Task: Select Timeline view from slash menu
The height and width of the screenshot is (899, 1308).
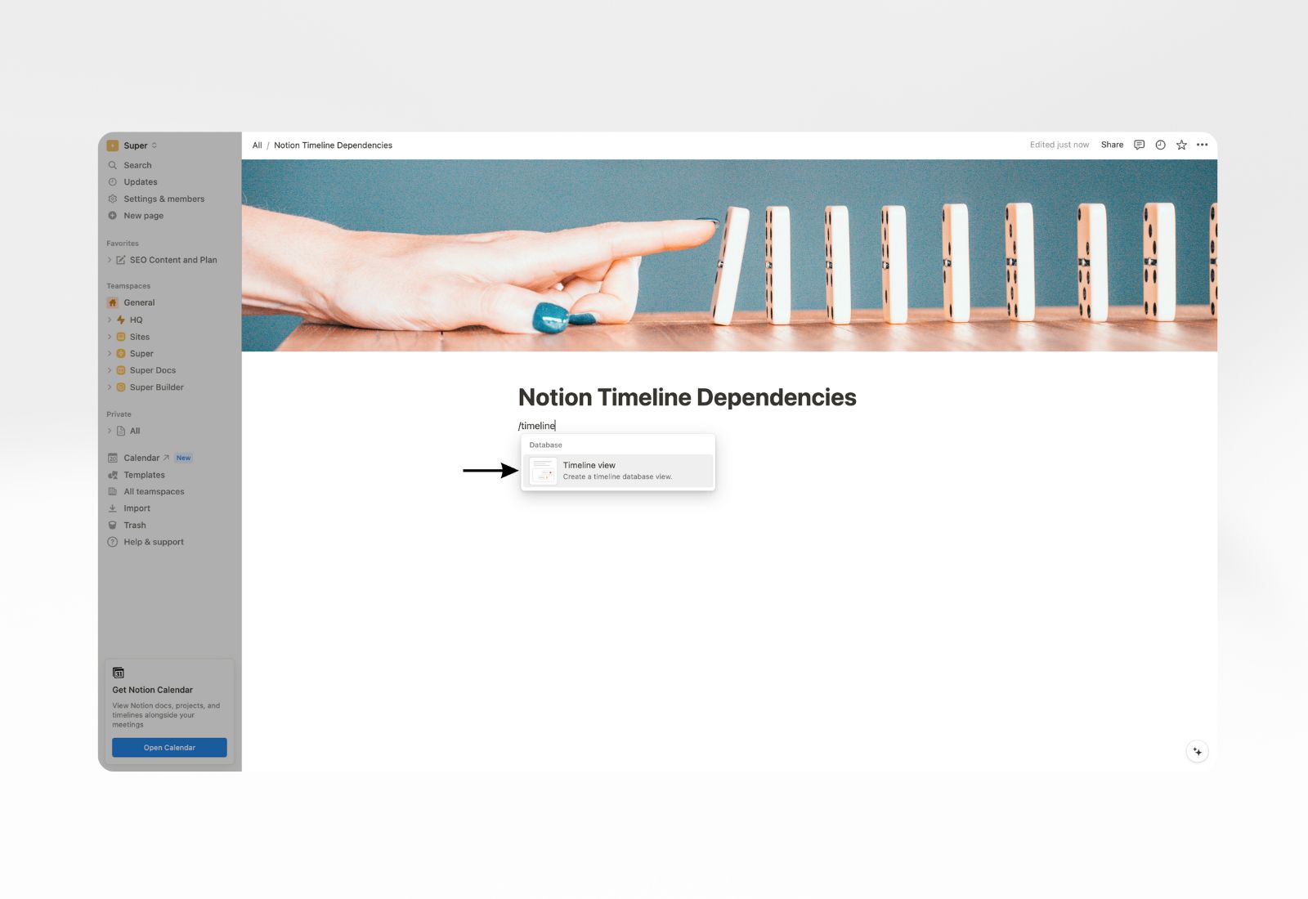Action: coord(618,471)
